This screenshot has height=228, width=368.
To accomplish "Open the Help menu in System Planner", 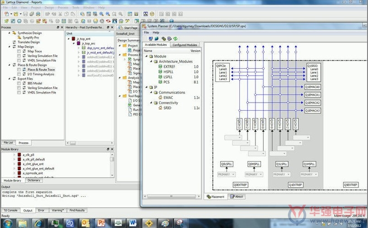I will (x=156, y=33).
